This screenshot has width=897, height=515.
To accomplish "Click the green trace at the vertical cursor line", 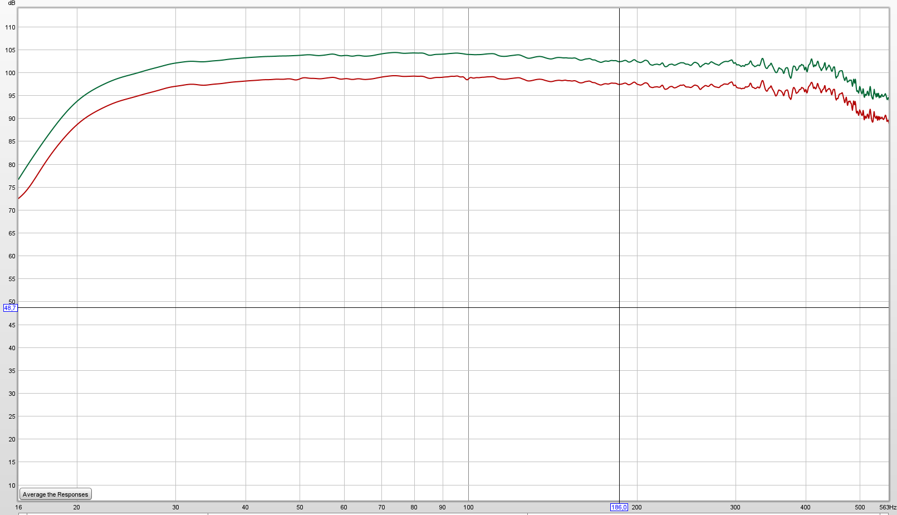I will [619, 61].
